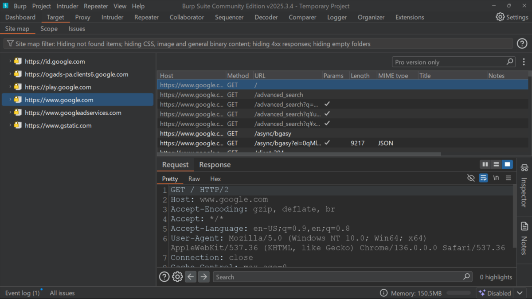Screen dimensions: 532x299
Task: Click the memory usage progress bar
Action: click(x=458, y=293)
